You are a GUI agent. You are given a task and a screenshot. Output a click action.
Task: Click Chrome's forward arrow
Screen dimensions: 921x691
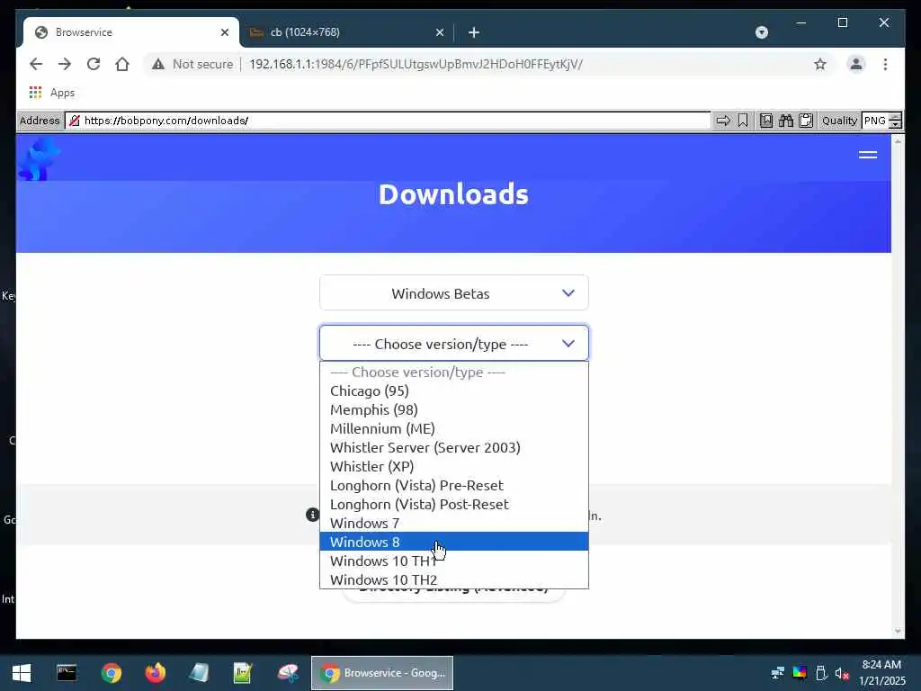[x=65, y=64]
